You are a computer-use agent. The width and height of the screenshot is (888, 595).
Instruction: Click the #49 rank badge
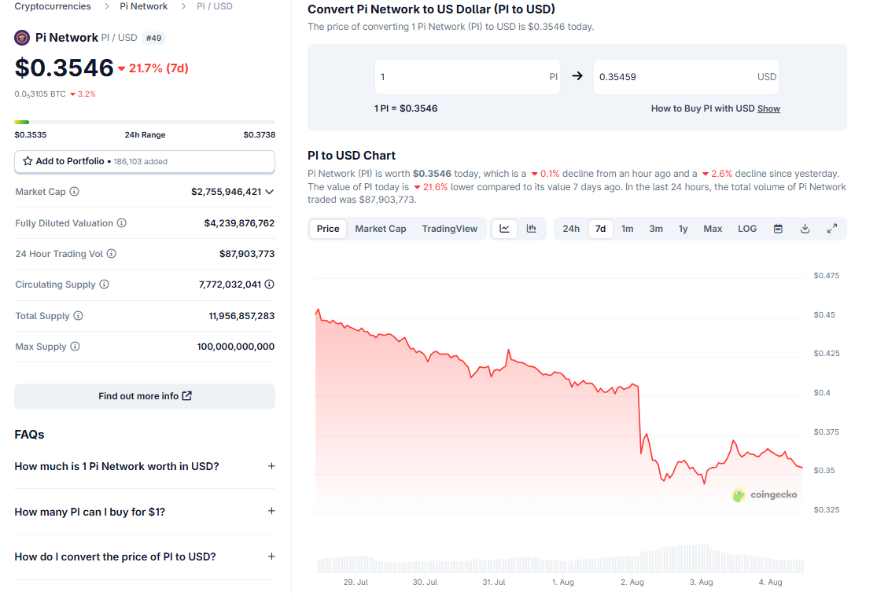pyautogui.click(x=154, y=38)
